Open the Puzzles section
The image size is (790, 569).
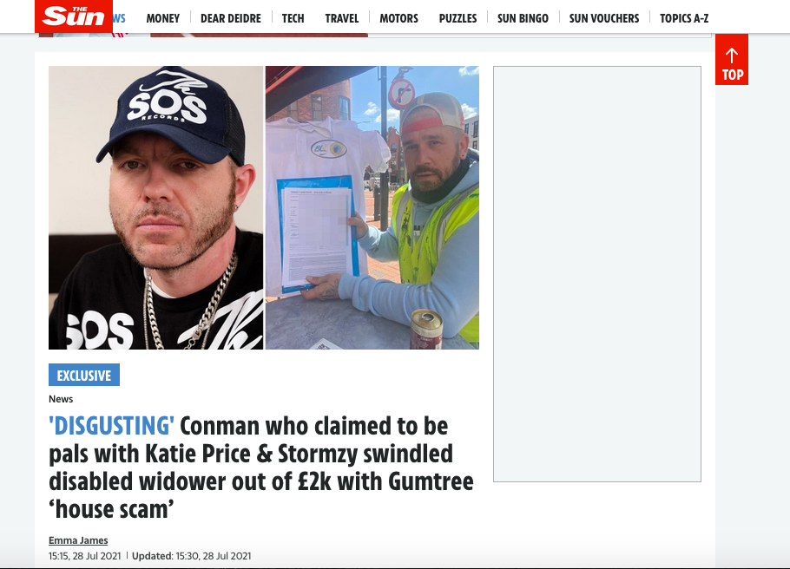(x=458, y=18)
